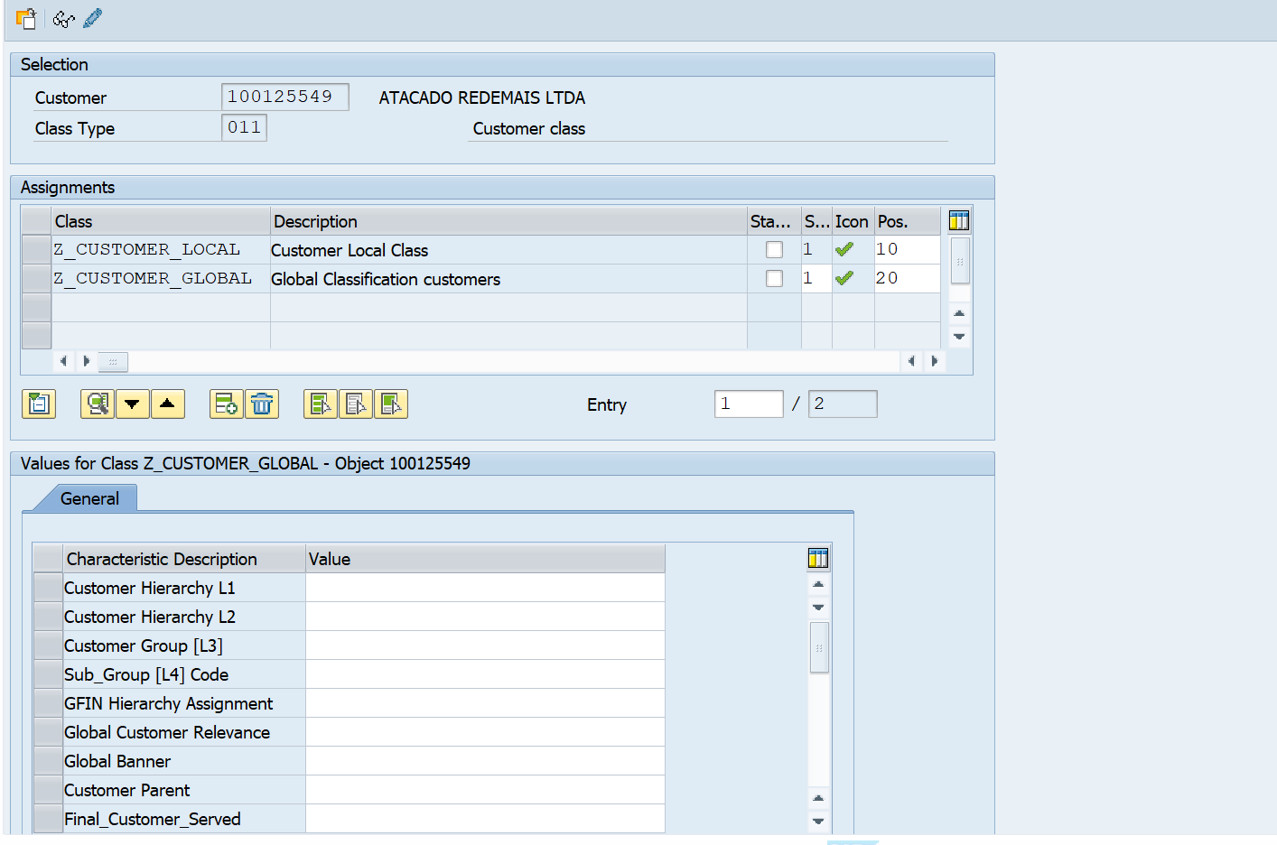Viewport: 1277px width, 845px height.
Task: Click the rightmost green list icon in Assignments toolbar
Action: pos(391,404)
